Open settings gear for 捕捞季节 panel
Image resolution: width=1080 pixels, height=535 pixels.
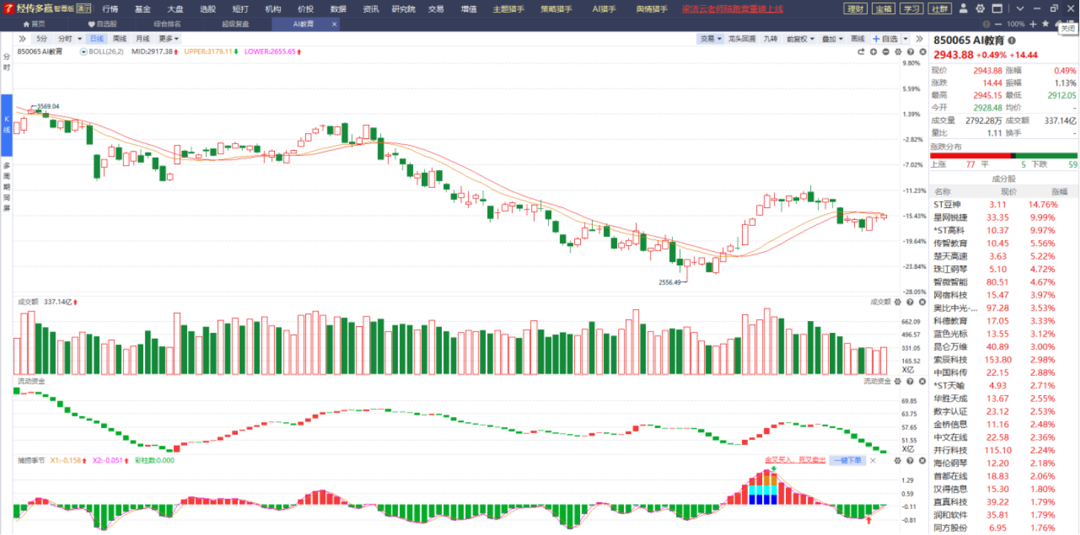tap(898, 461)
